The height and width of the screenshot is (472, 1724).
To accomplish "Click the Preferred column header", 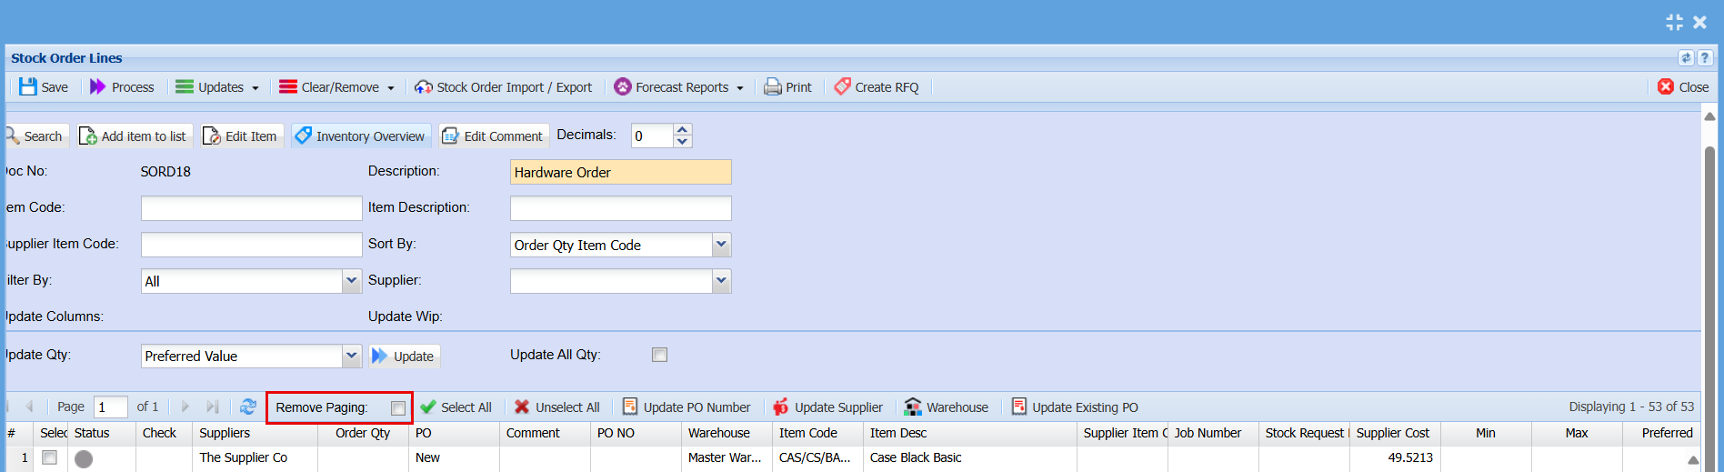I will pyautogui.click(x=1661, y=433).
